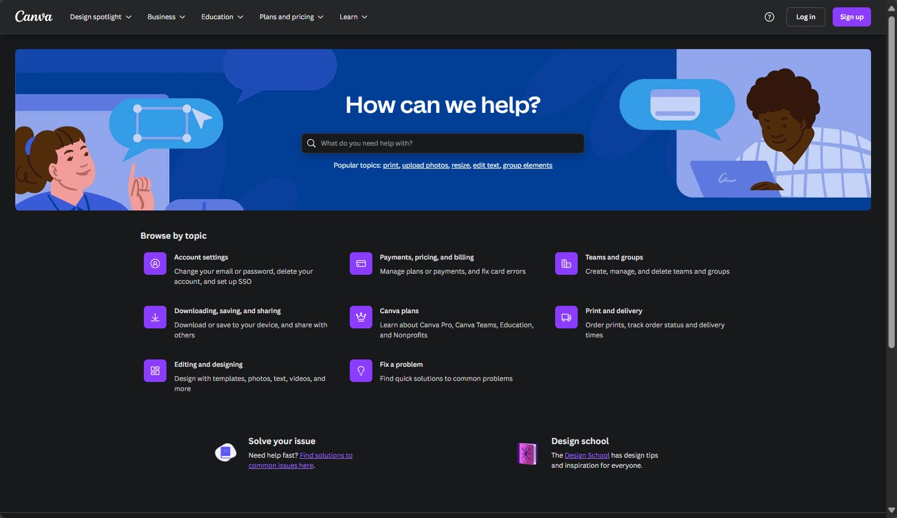The width and height of the screenshot is (897, 518).
Task: Focus the 'What do you need help with?' search field
Action: click(443, 143)
